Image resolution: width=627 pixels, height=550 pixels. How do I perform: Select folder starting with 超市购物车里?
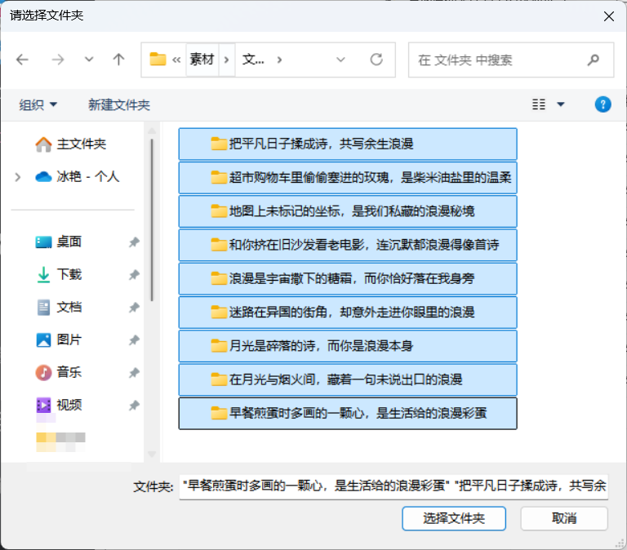348,177
